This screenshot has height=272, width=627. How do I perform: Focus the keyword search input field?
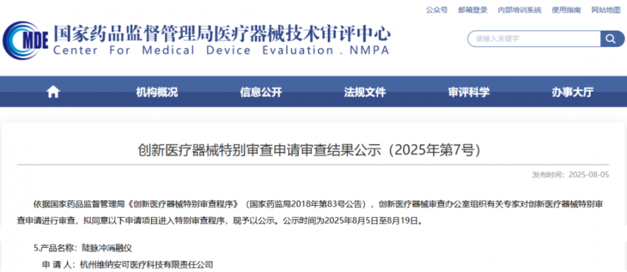(x=534, y=39)
